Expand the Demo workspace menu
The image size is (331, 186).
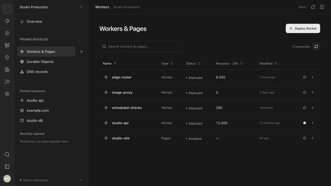pyautogui.click(x=51, y=180)
